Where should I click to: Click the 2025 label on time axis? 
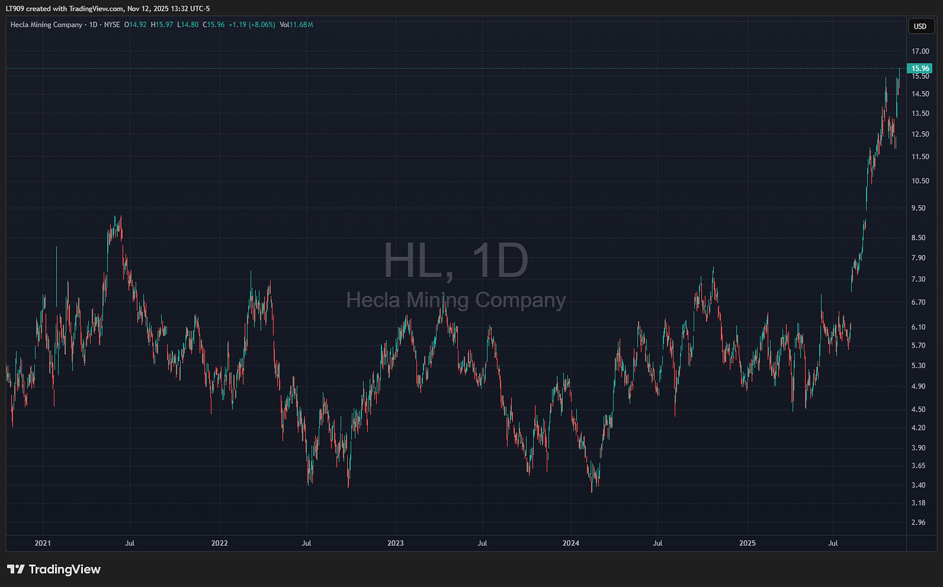tap(747, 543)
